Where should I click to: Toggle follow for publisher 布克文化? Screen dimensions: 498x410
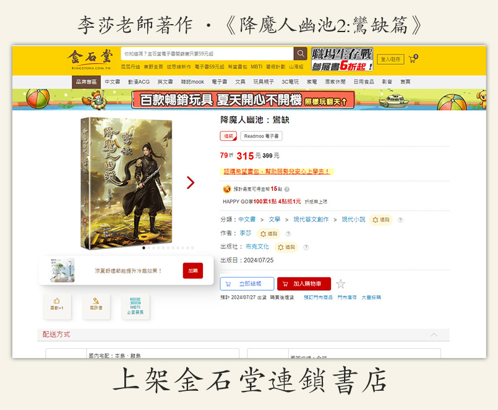click(286, 247)
